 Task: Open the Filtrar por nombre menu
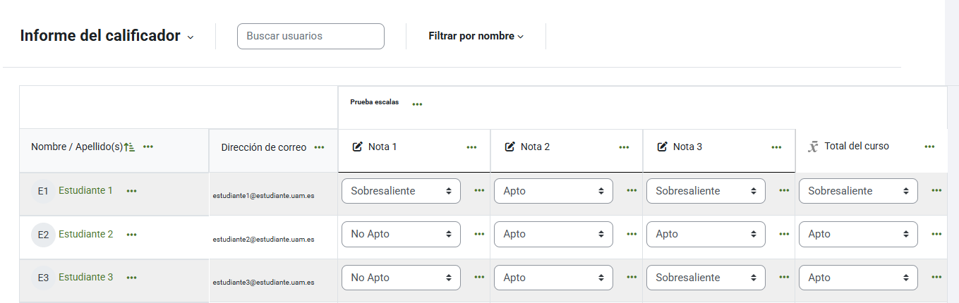[476, 36]
